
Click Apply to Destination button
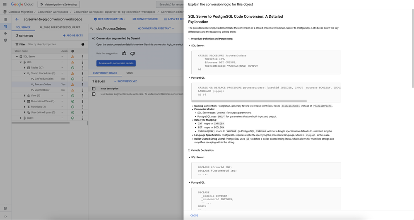(x=173, y=19)
